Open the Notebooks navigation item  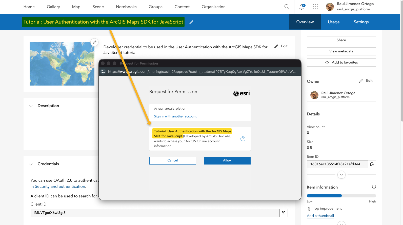point(126,7)
